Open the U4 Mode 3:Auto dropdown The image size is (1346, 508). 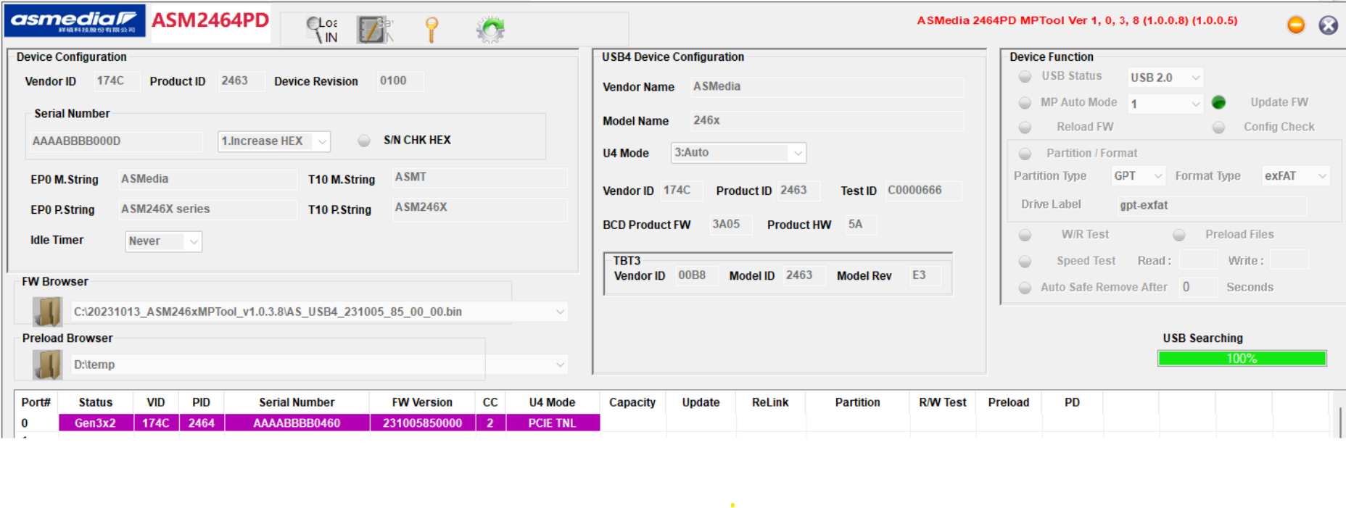click(x=738, y=153)
